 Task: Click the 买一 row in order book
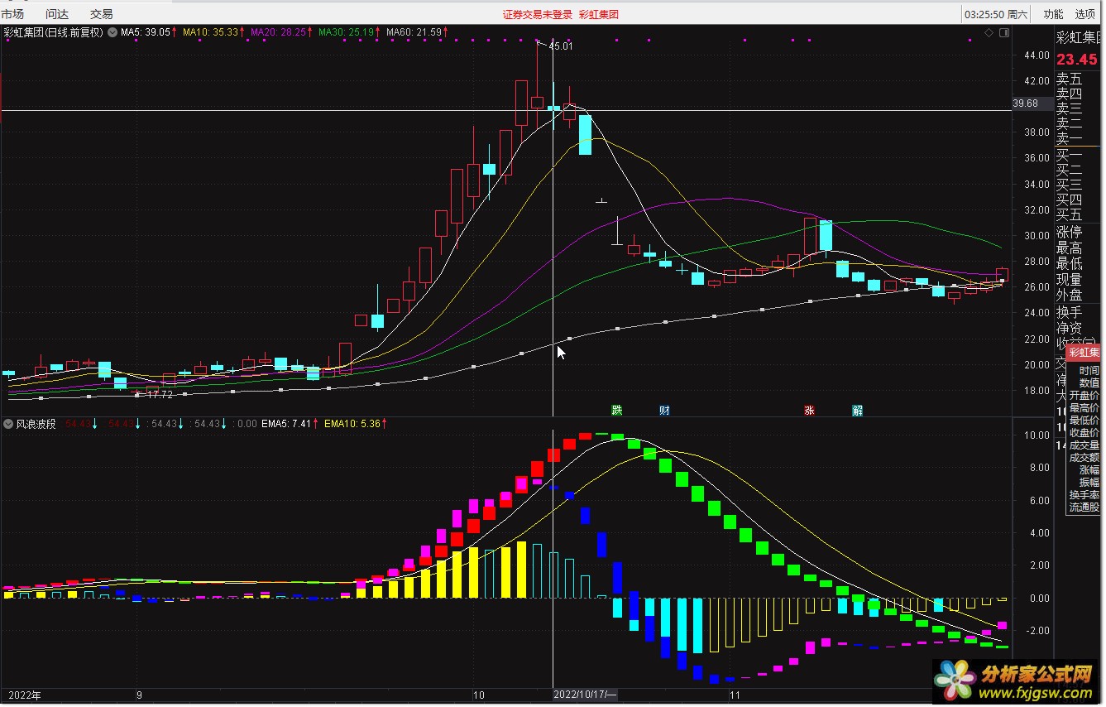[x=1069, y=155]
